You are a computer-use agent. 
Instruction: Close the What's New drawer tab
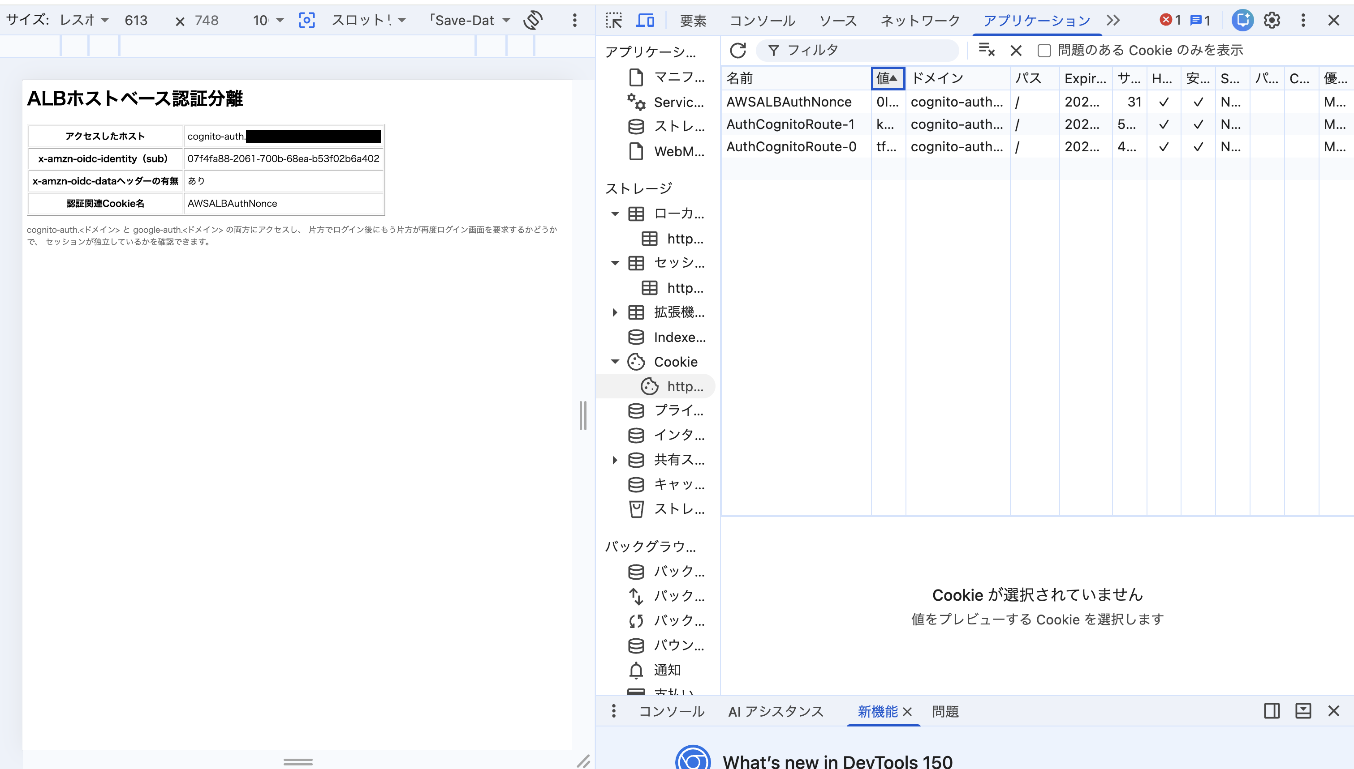tap(907, 711)
